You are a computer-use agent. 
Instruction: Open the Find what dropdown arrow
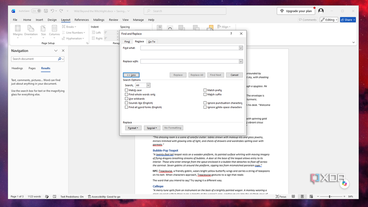(x=241, y=48)
